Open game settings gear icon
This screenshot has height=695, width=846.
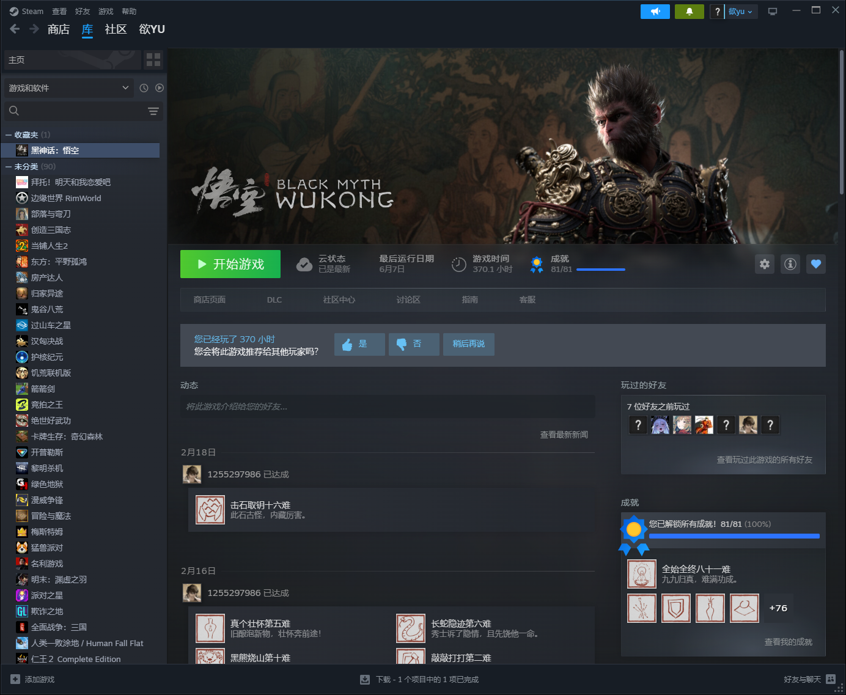coord(765,264)
